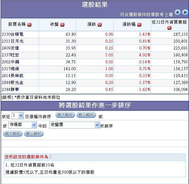
Task: Open the 收盤價 field dropdown
Action: pos(75,125)
